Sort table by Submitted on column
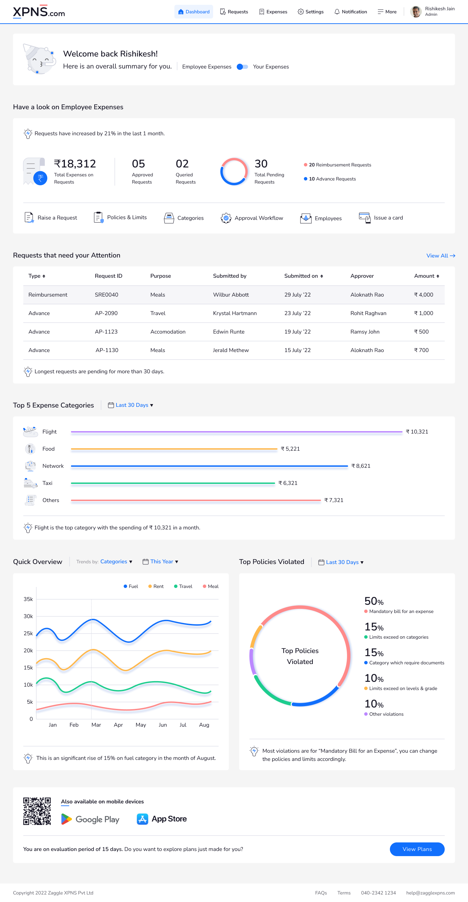Image resolution: width=468 pixels, height=902 pixels. 304,276
